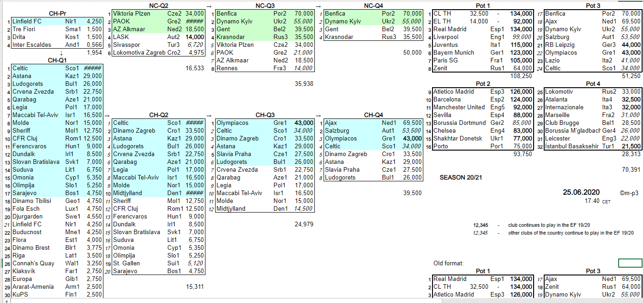Select legend text 'club continues to play in the EF 19/20'
The image size is (643, 303).
[x=550, y=225]
